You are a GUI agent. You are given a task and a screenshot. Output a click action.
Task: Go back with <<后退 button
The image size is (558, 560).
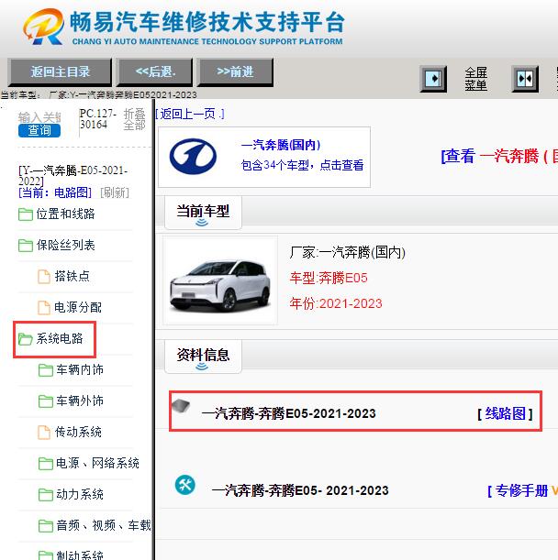coord(155,72)
